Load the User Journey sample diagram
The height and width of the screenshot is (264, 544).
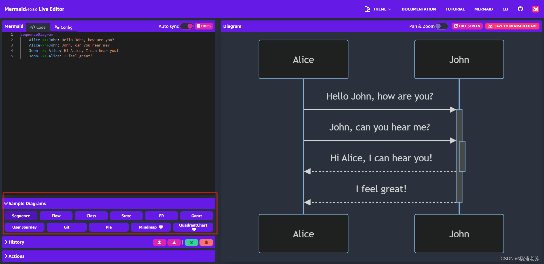point(24,227)
